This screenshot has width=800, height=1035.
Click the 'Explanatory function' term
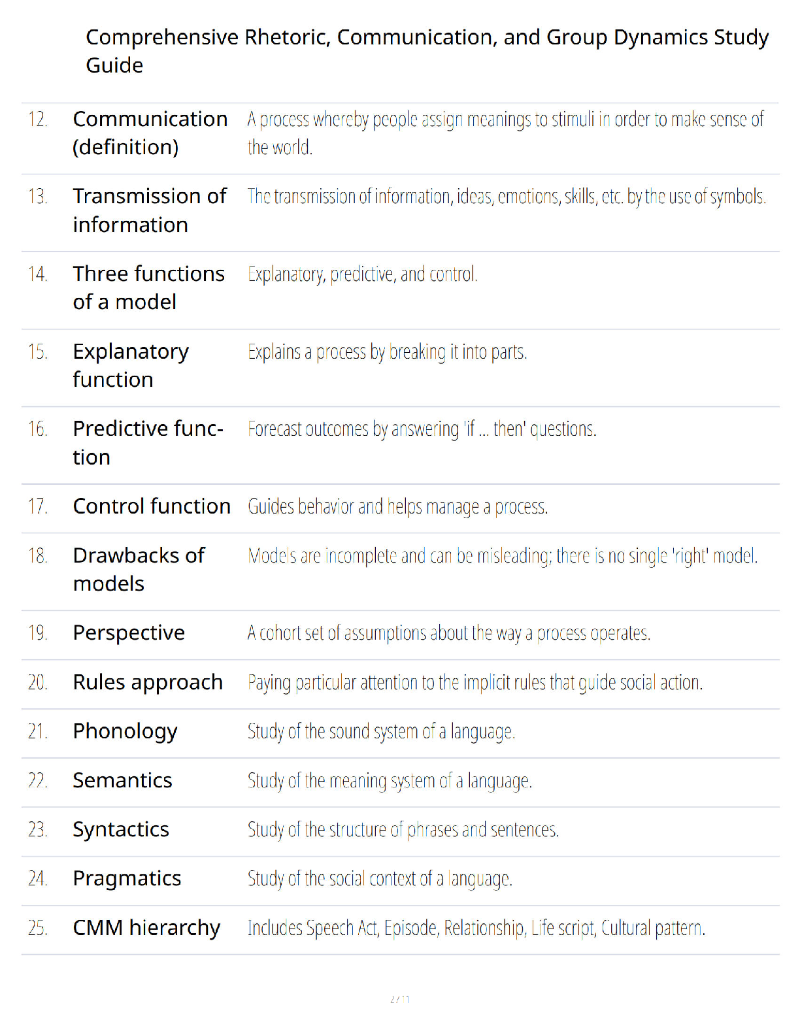point(131,365)
